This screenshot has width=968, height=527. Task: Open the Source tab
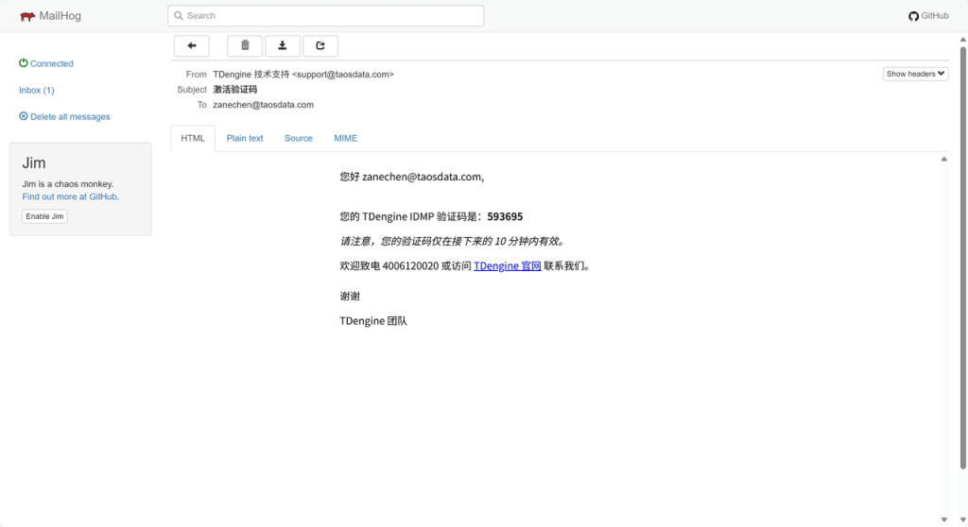298,138
